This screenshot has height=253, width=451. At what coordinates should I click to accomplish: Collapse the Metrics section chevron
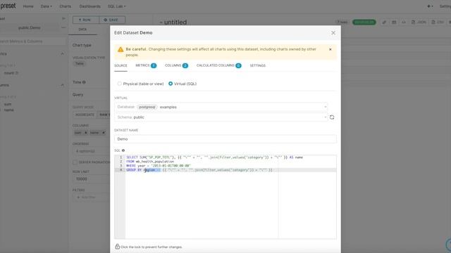click(x=62, y=54)
